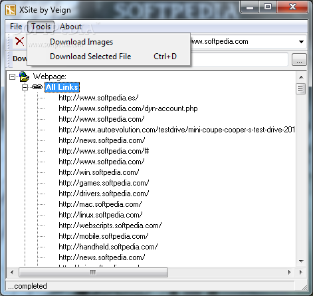Click the vertical scrollbar down arrow
This screenshot has width=313, height=296.
[x=301, y=261]
